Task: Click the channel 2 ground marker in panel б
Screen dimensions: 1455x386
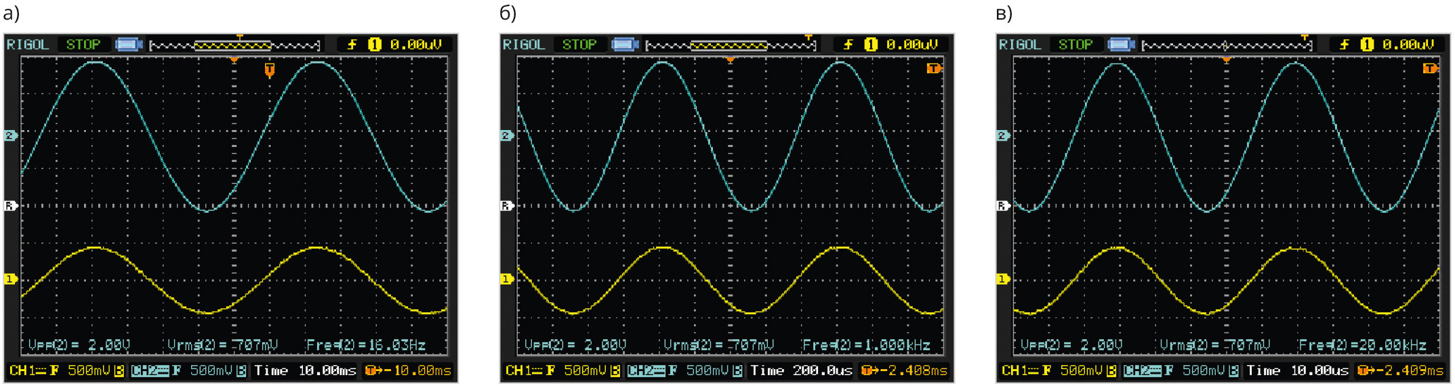Action: pyautogui.click(x=507, y=136)
